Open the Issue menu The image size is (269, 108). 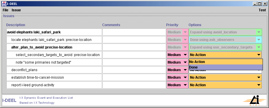(x=16, y=10)
